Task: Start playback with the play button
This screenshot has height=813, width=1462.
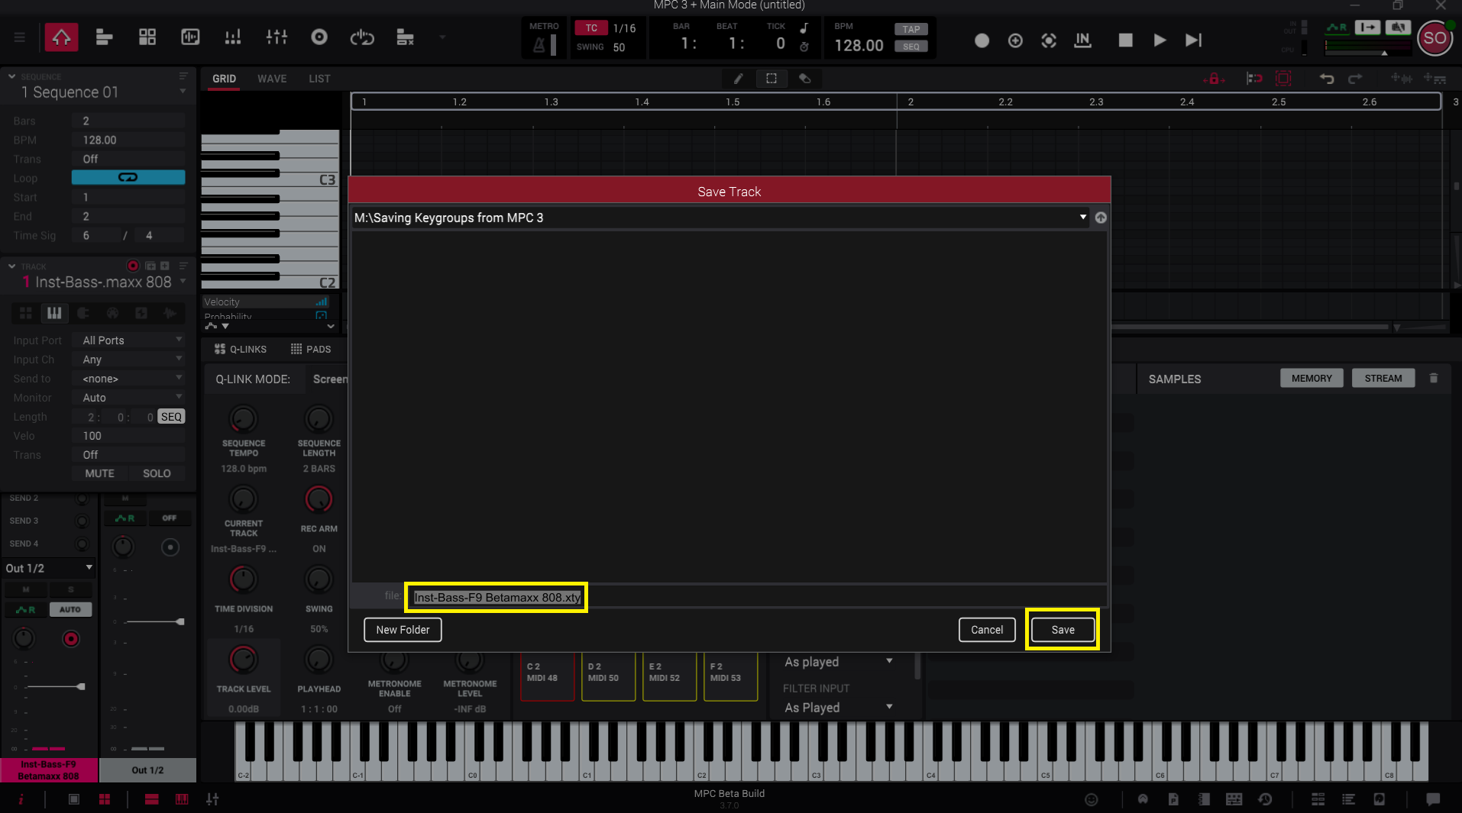Action: click(x=1160, y=40)
